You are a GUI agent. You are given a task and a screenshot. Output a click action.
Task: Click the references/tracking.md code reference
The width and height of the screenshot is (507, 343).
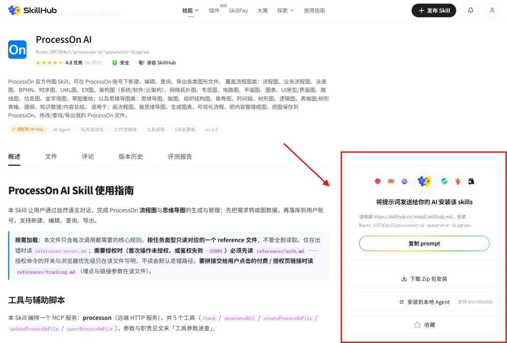coord(46,272)
